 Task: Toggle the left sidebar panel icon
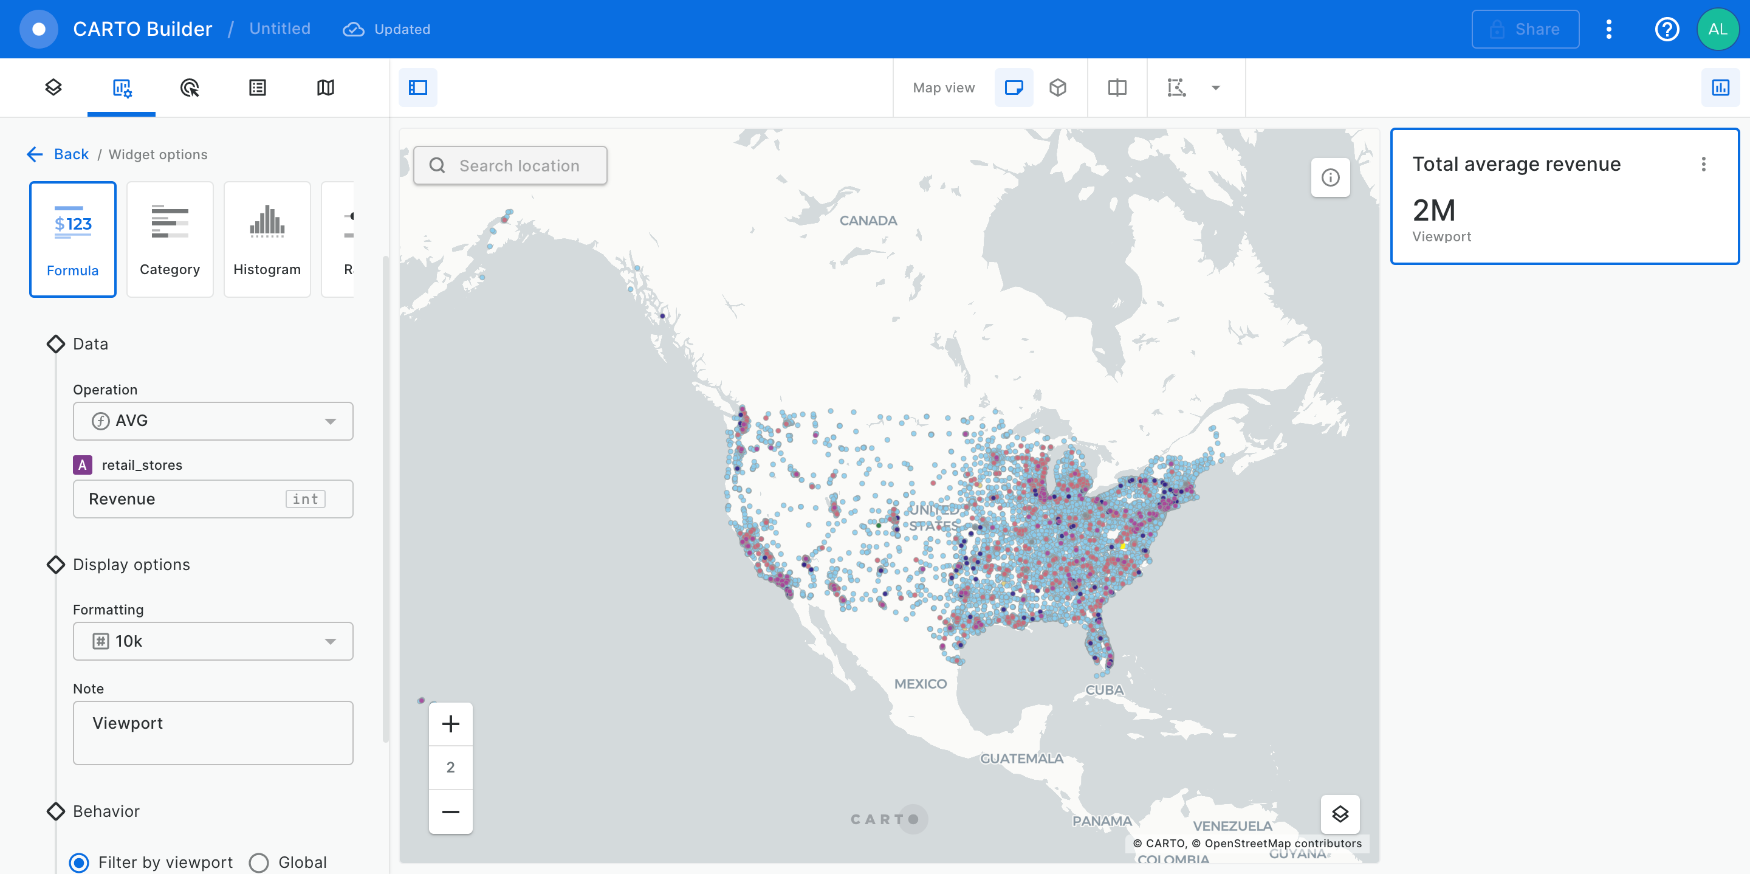(418, 88)
